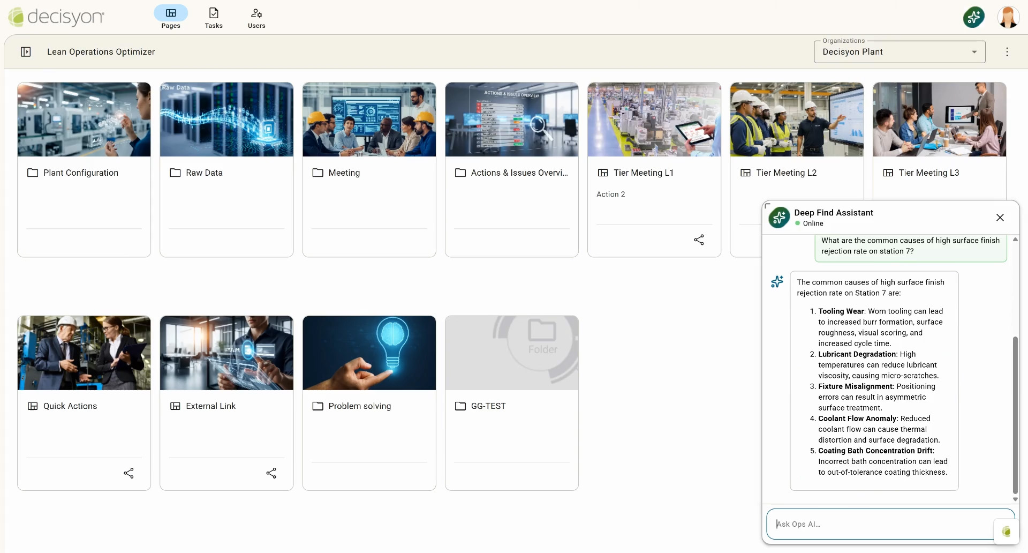Screen dimensions: 1028x553
Task: Click the Quick Actions page icon
Action: (x=33, y=406)
